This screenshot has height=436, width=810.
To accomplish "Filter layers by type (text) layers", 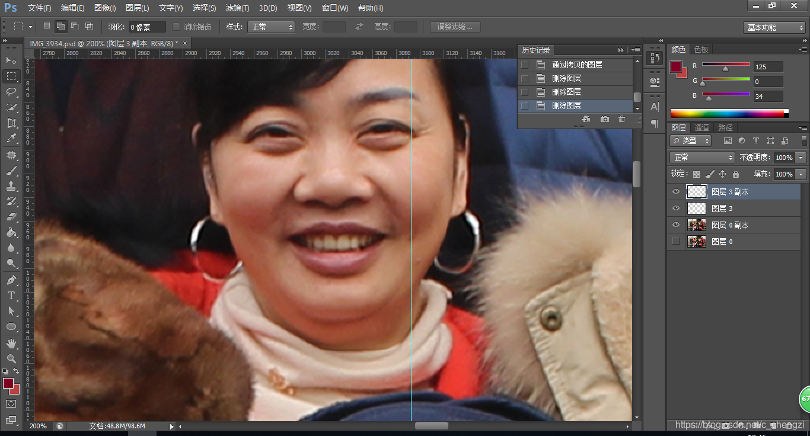I will [756, 141].
